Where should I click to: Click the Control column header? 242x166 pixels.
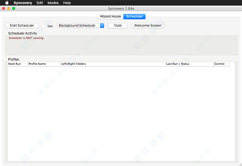click(221, 64)
